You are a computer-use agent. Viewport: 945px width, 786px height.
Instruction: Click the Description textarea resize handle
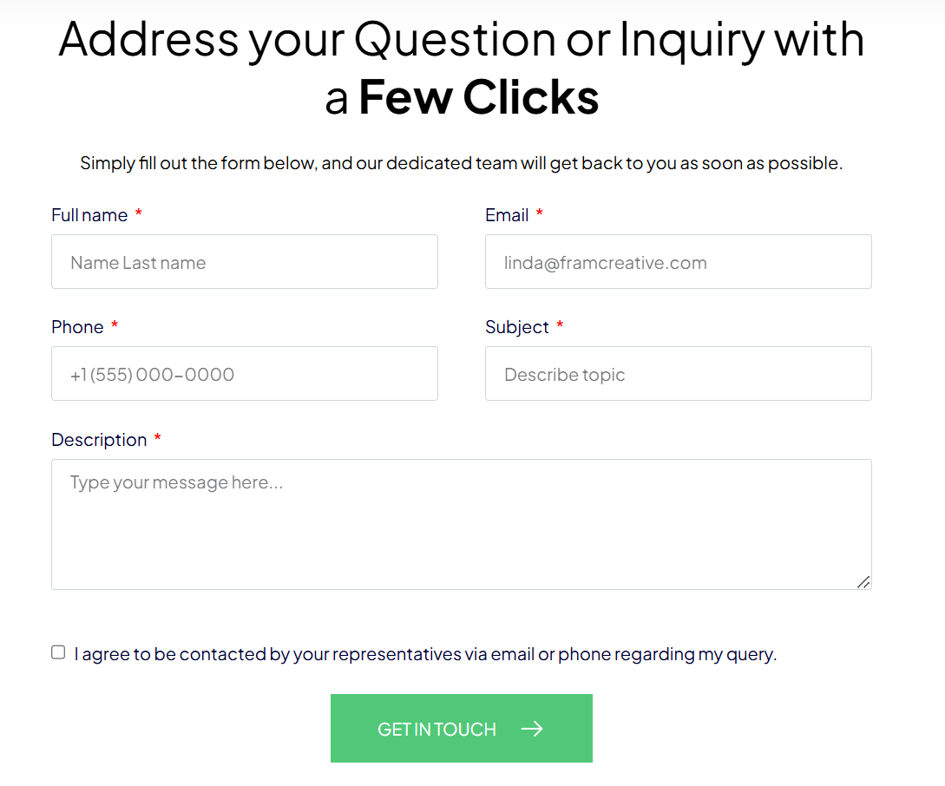click(863, 581)
